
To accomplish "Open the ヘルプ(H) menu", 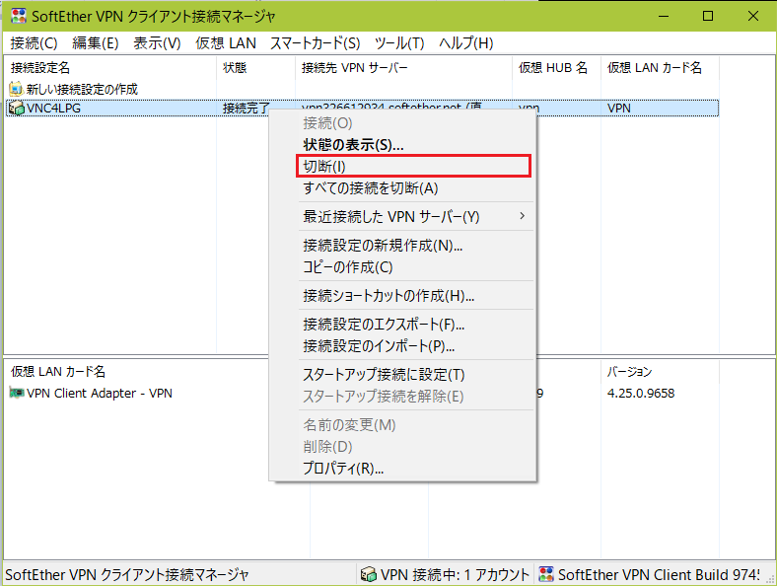I will [465, 43].
